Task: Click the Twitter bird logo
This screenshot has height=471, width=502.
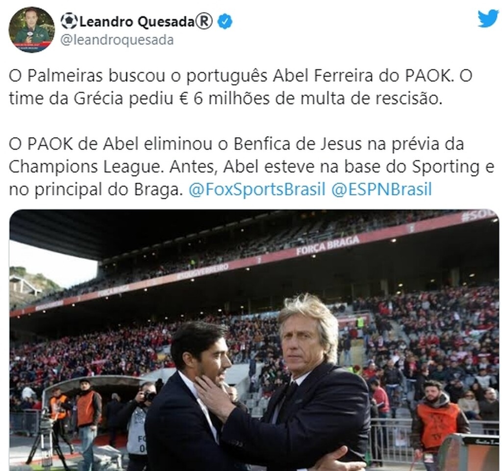Action: click(489, 19)
